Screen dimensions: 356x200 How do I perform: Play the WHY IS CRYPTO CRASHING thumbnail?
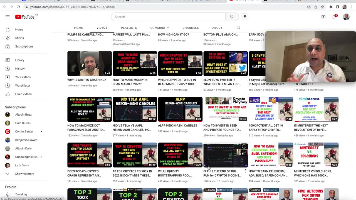click(90, 63)
